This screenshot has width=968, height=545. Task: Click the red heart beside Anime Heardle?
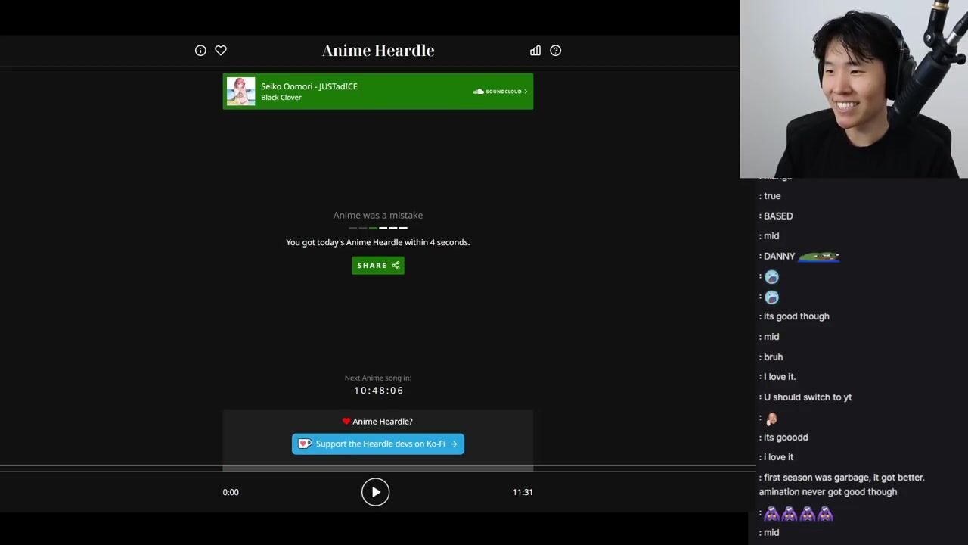(x=346, y=422)
